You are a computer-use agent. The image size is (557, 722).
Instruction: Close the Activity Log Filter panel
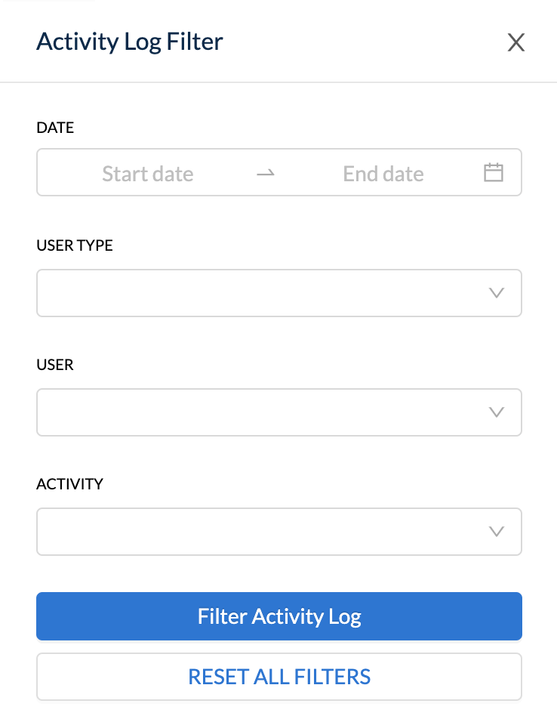tap(516, 42)
